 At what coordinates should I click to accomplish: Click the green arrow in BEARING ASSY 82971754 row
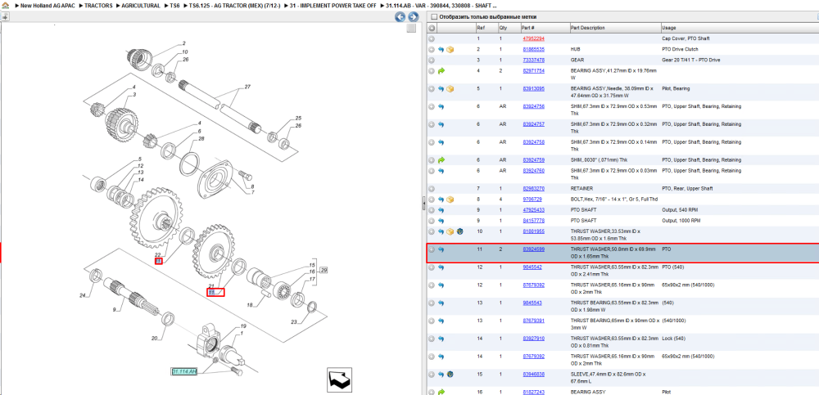click(441, 71)
